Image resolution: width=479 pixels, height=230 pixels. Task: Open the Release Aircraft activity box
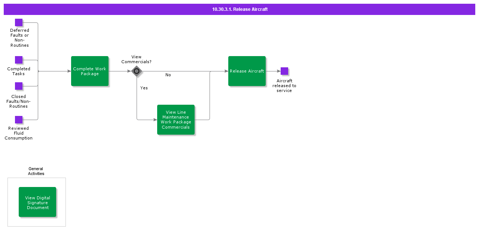(x=247, y=71)
